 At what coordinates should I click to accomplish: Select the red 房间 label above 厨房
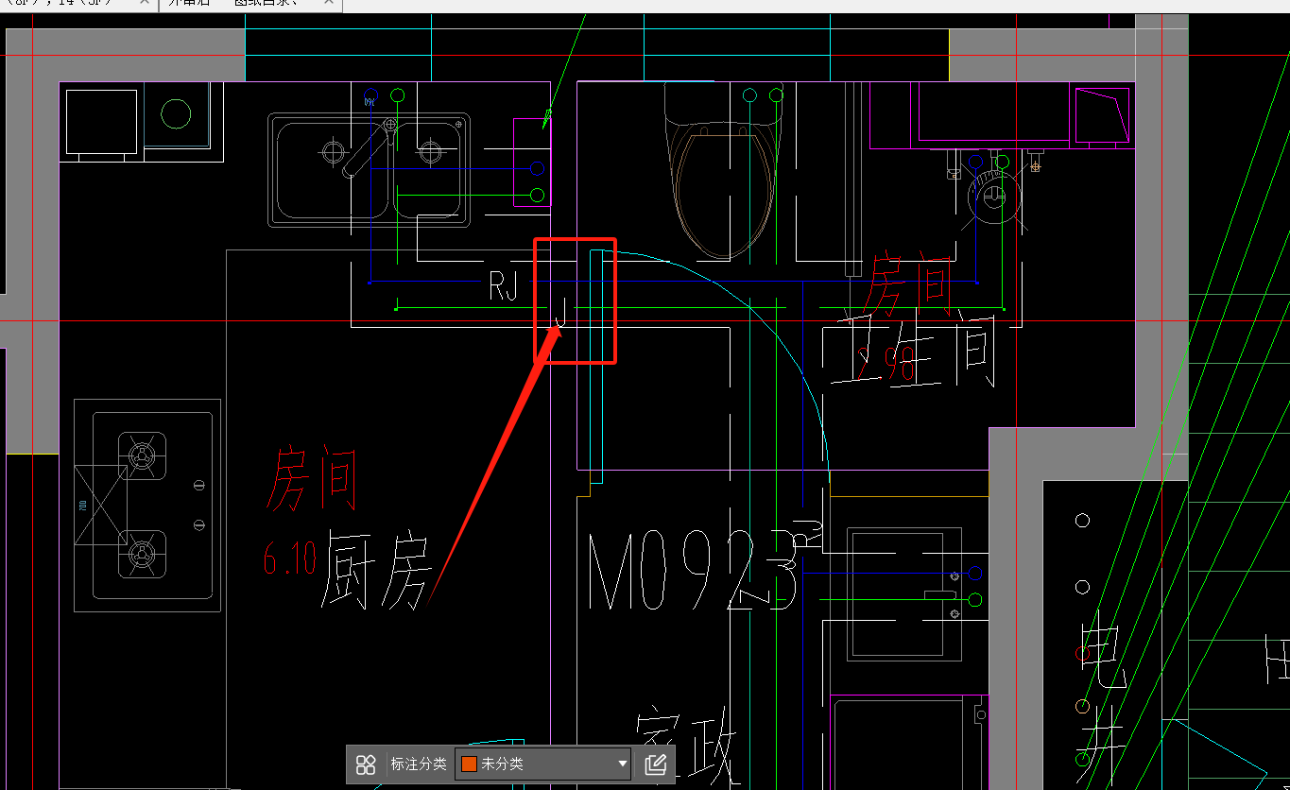[313, 479]
